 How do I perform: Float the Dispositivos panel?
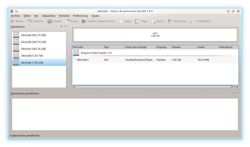(61, 26)
